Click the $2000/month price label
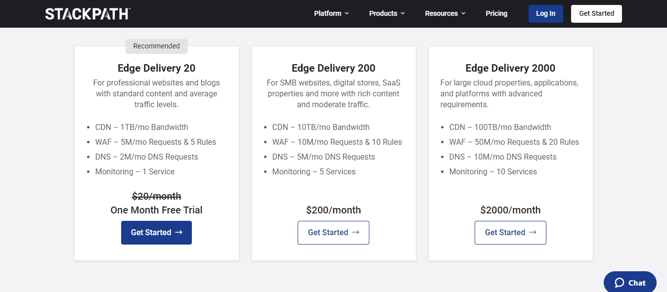667x292 pixels. [x=510, y=210]
